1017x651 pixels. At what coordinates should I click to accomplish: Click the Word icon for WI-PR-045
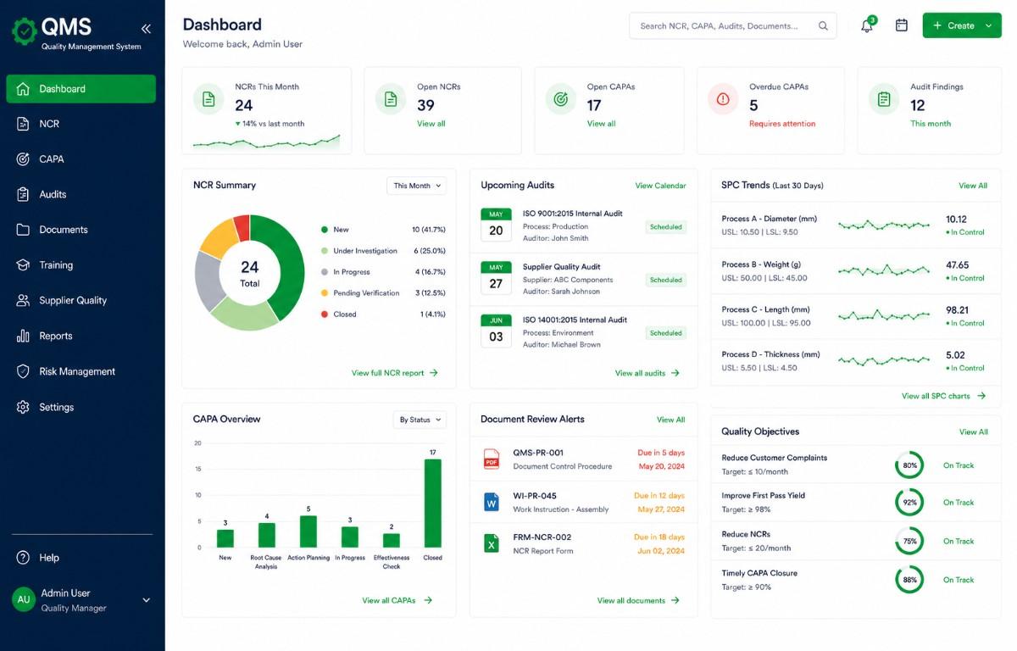tap(492, 502)
